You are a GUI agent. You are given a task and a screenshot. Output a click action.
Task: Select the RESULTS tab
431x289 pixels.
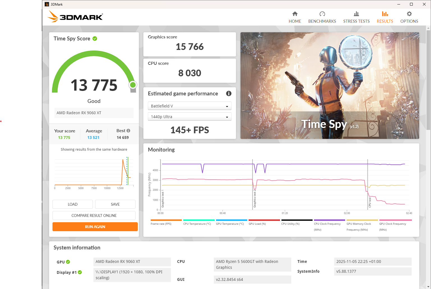(385, 17)
